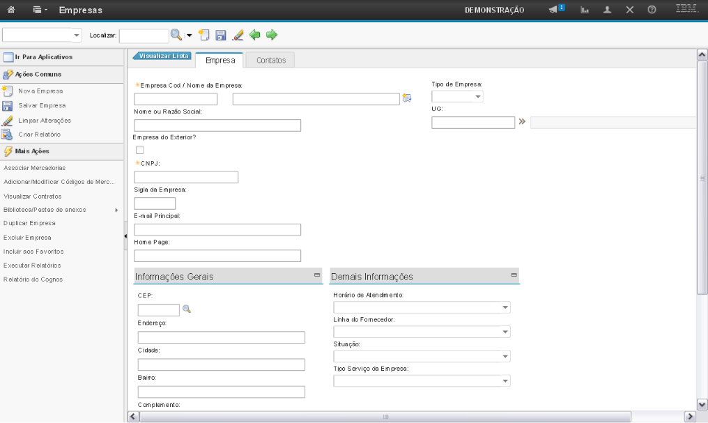This screenshot has width=708, height=423.
Task: Click into the CNPJ input field
Action: pyautogui.click(x=186, y=177)
